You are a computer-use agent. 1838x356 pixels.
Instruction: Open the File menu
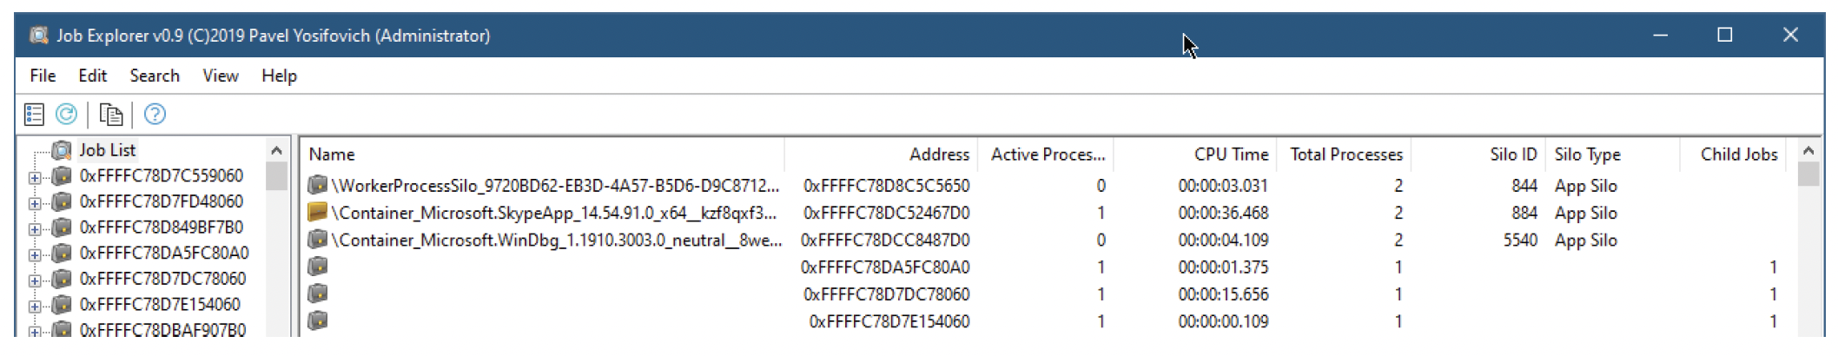(x=43, y=76)
